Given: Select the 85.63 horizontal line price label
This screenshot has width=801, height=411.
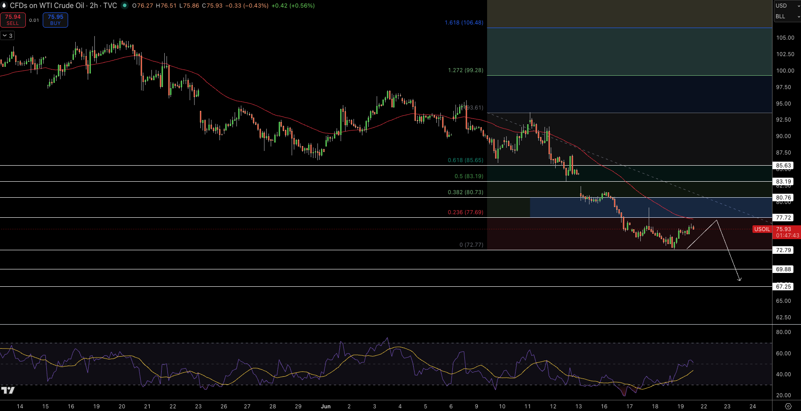Looking at the screenshot, I should [x=784, y=165].
